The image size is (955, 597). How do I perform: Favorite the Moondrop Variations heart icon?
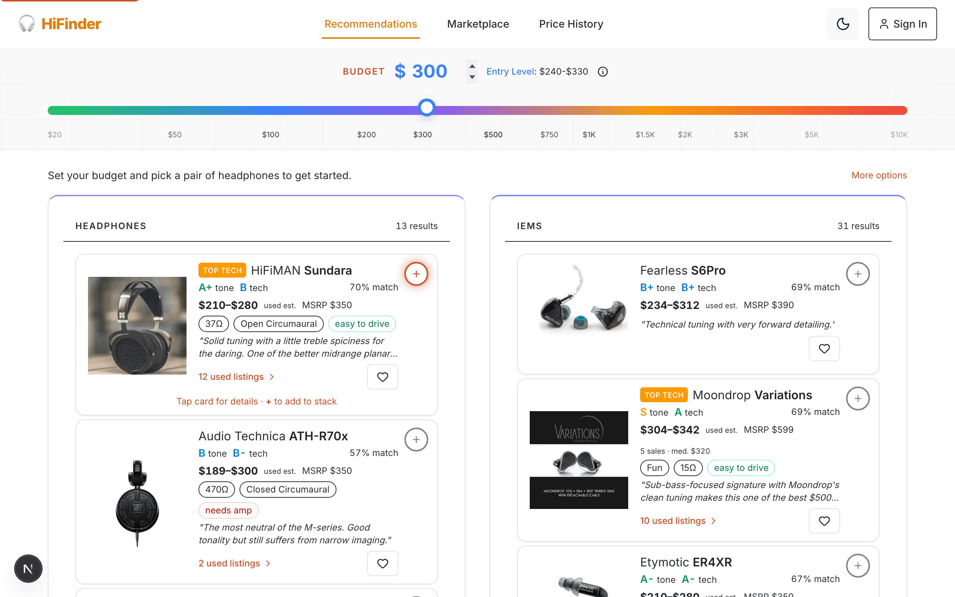pos(824,521)
